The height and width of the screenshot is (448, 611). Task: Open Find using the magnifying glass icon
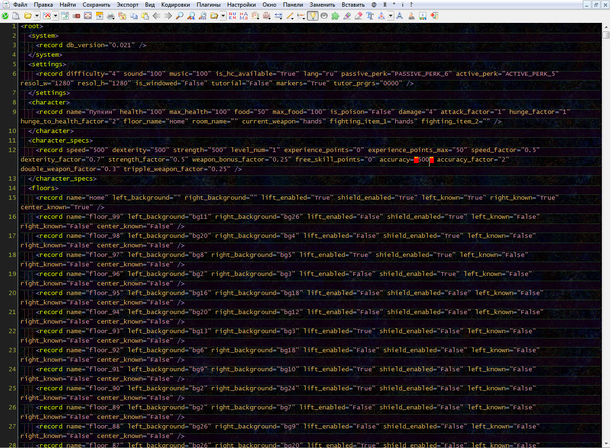pyautogui.click(x=179, y=16)
